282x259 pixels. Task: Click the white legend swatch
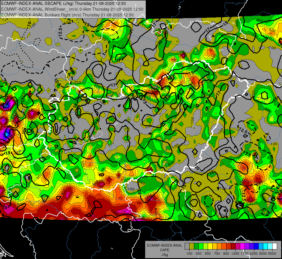[275, 246]
